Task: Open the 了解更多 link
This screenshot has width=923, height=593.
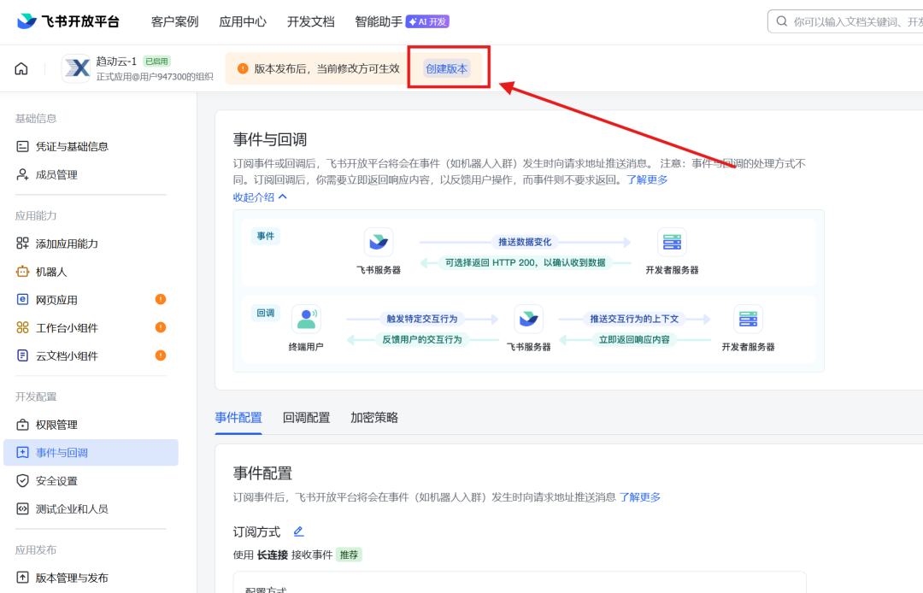Action: pos(649,179)
